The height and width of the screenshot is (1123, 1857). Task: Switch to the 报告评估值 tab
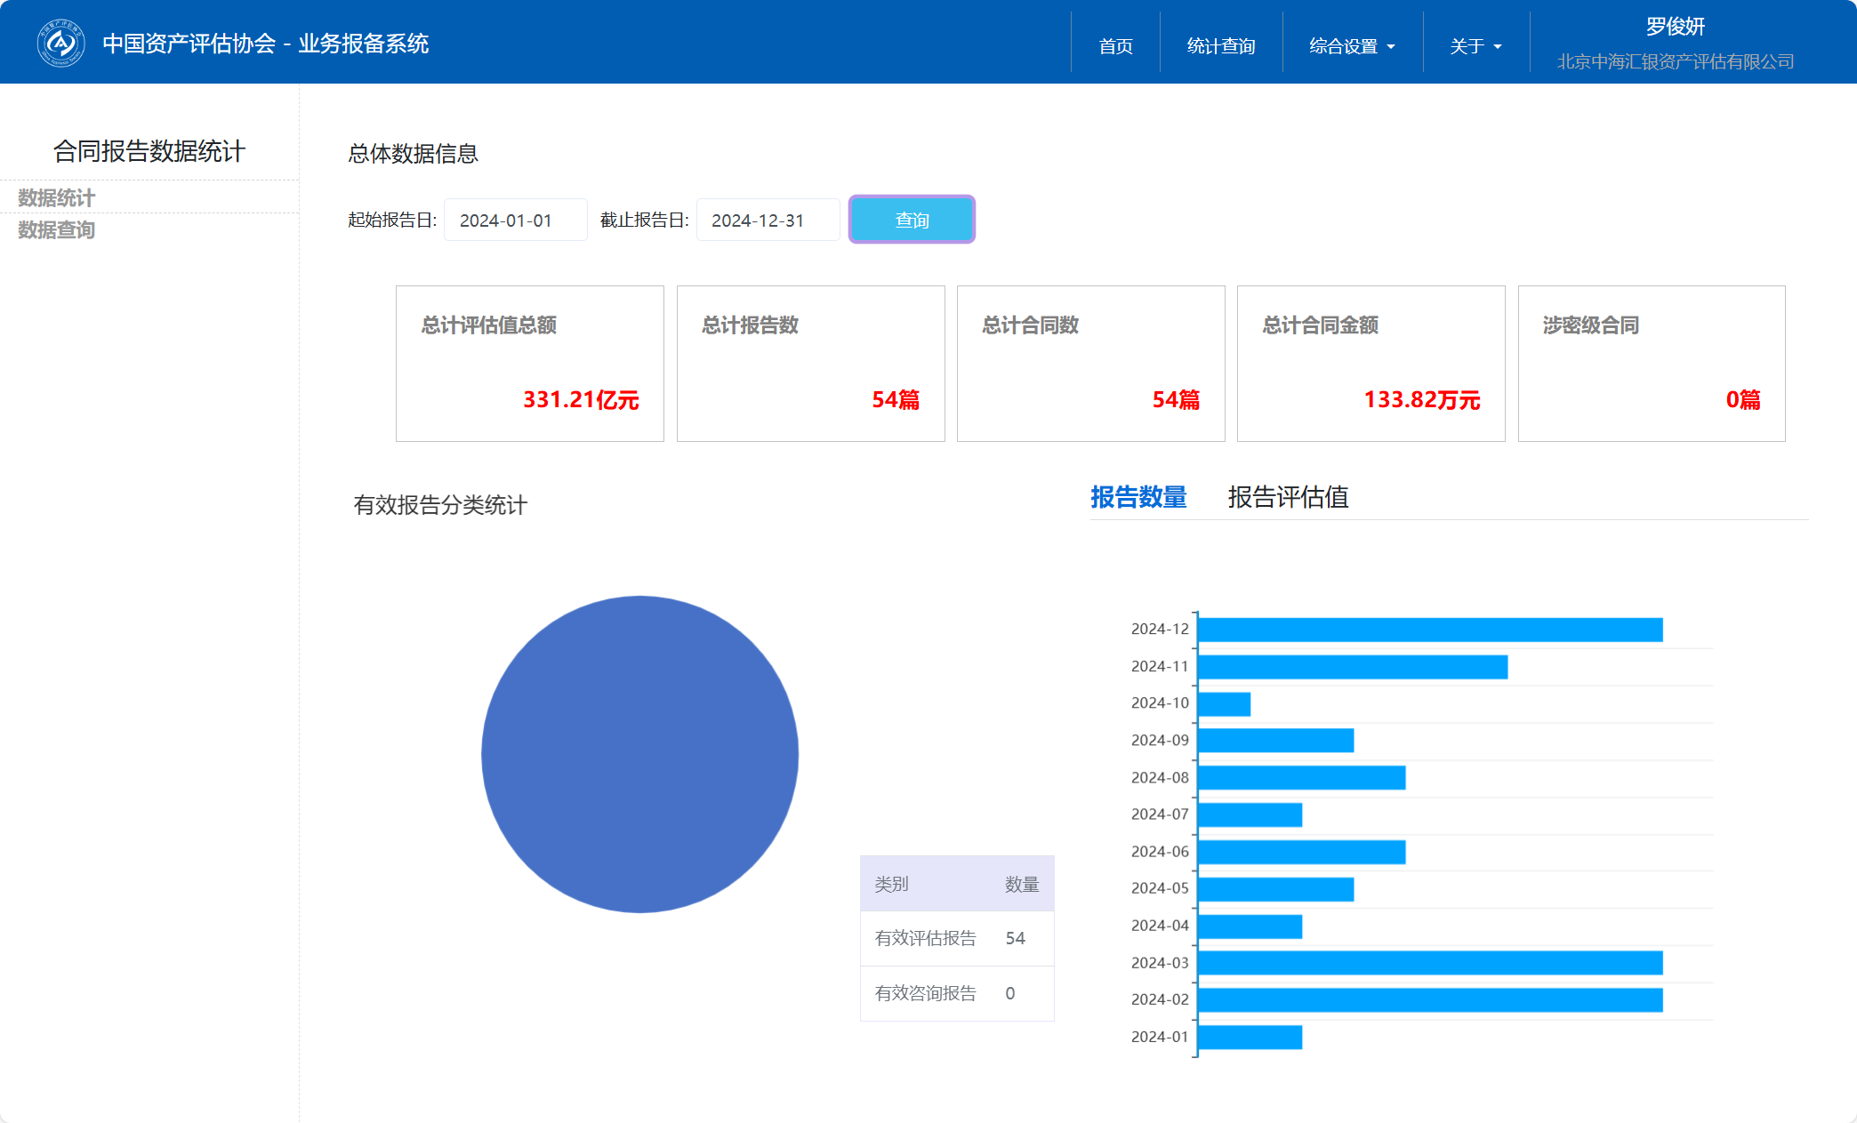[x=1288, y=497]
